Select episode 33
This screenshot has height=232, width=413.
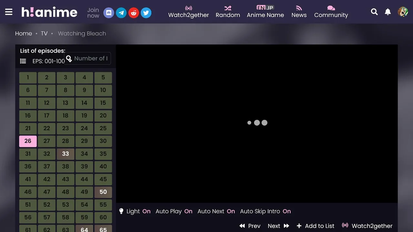(65, 154)
